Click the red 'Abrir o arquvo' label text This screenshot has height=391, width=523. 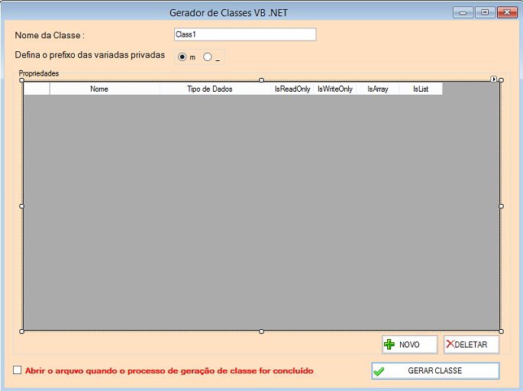[x=169, y=370]
